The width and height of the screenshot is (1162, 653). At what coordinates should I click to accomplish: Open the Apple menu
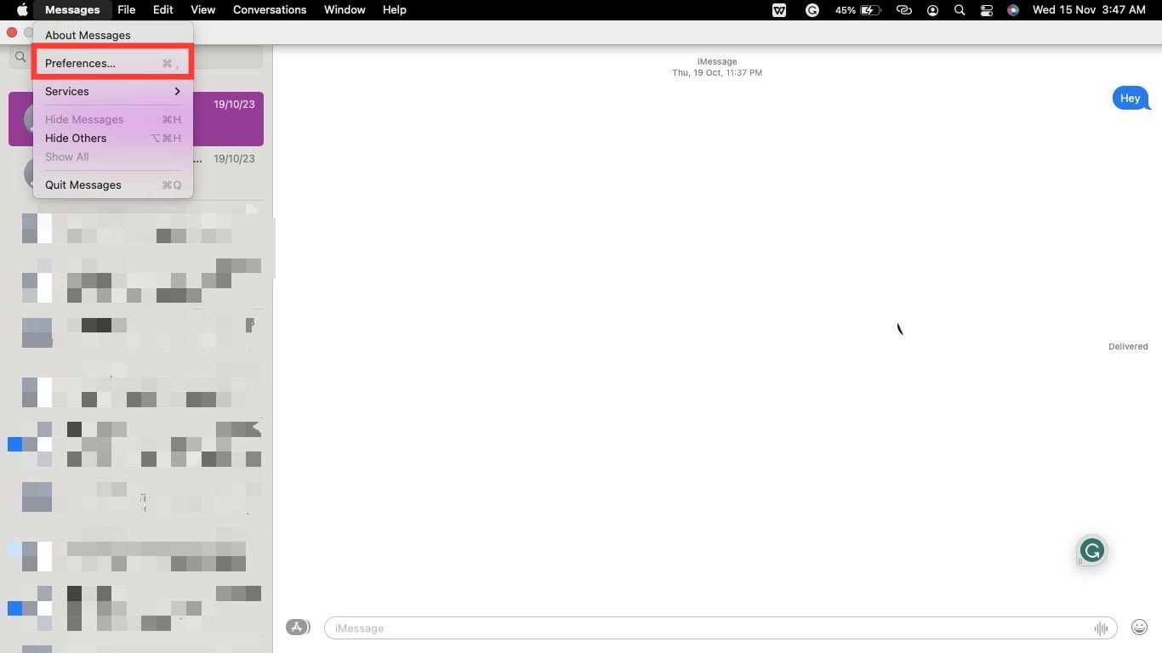click(22, 10)
